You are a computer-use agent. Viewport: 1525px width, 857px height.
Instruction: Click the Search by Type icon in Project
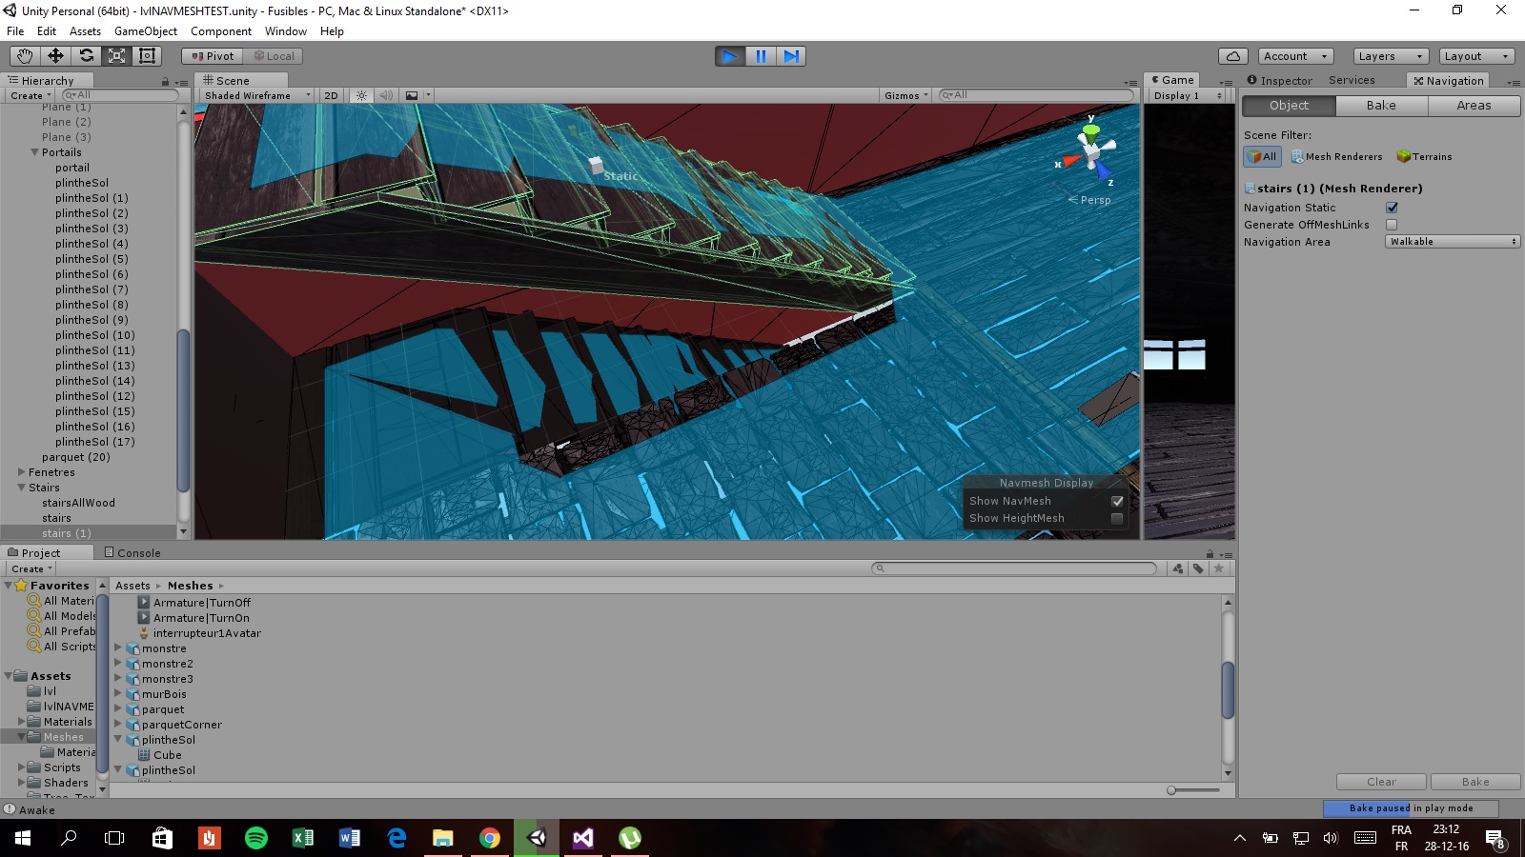(1178, 568)
